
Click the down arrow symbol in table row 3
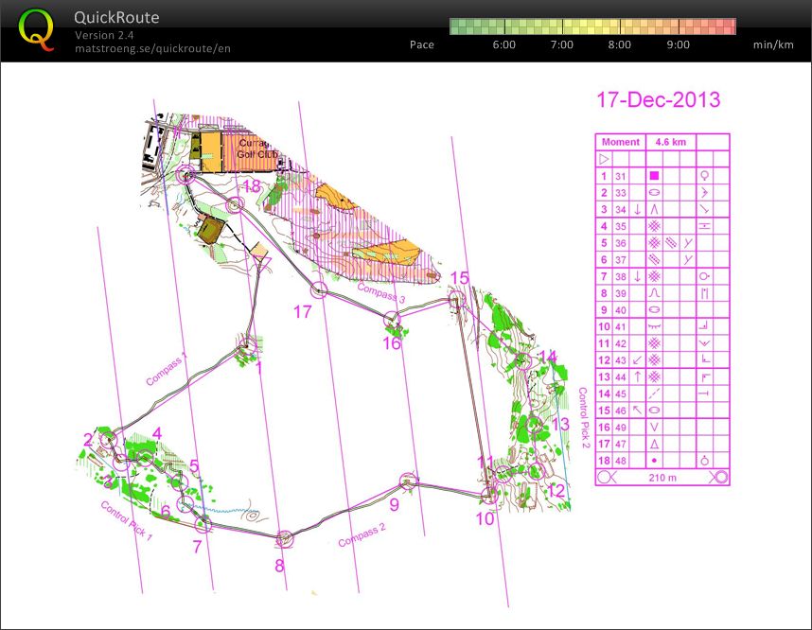coord(638,209)
